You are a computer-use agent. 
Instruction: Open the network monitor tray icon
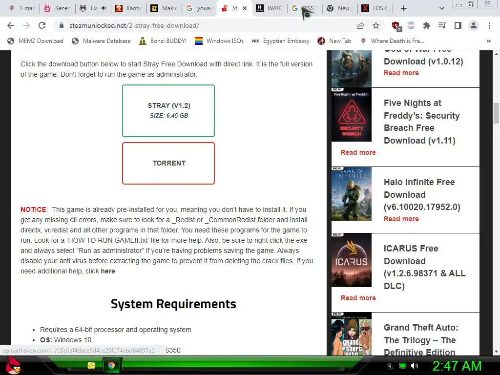[x=403, y=366]
